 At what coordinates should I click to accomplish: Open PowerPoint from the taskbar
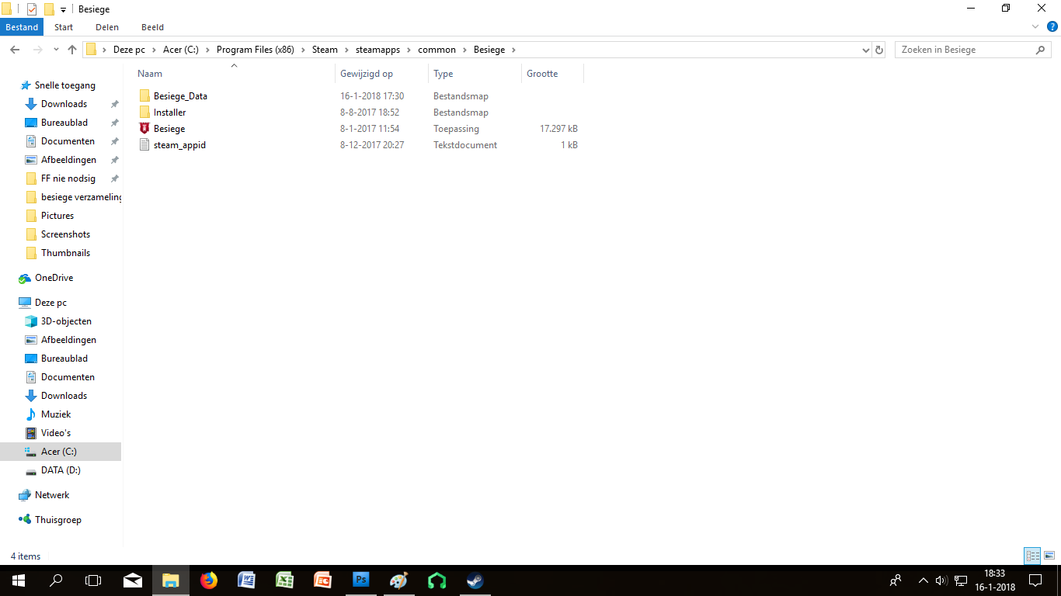point(323,580)
